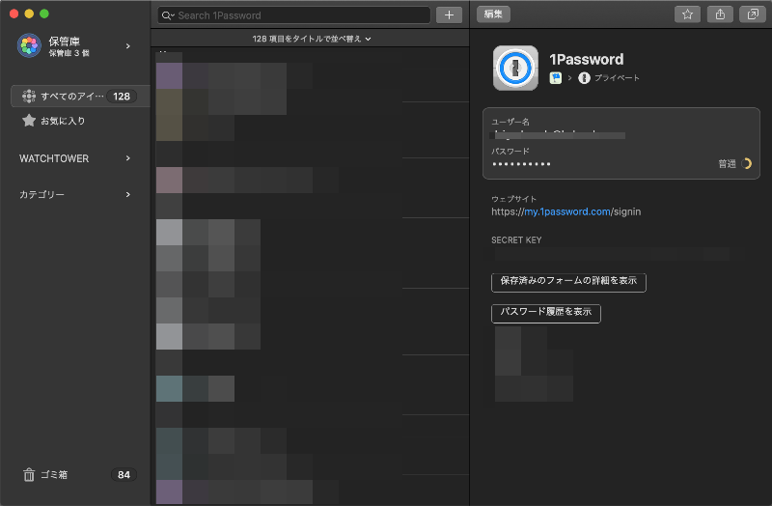This screenshot has height=506, width=772.
Task: Select すべてのアイテム in the sidebar
Action: [79, 96]
